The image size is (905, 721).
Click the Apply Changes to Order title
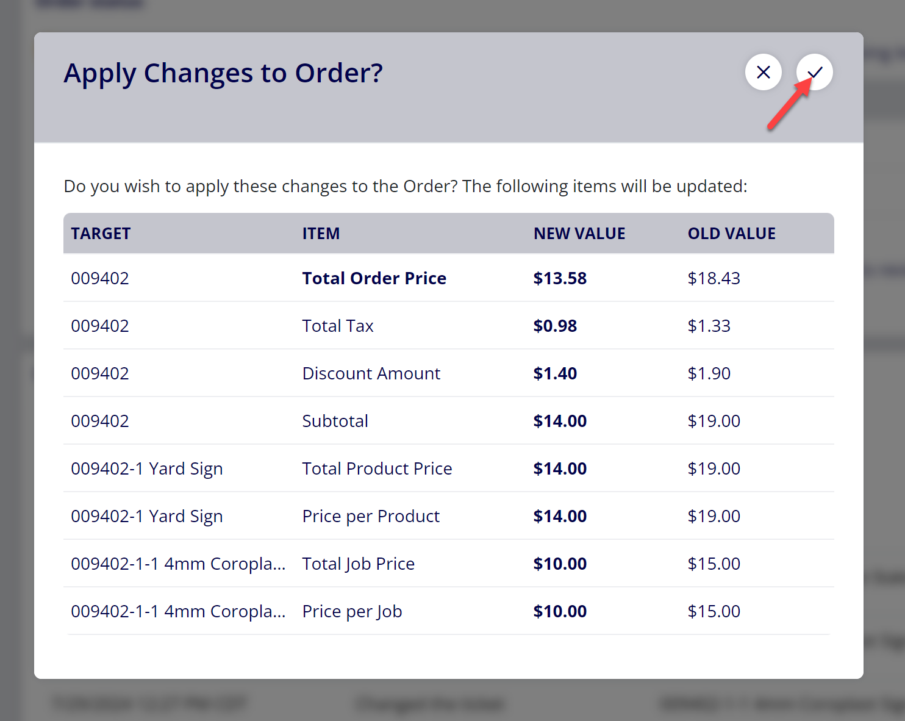click(x=224, y=73)
